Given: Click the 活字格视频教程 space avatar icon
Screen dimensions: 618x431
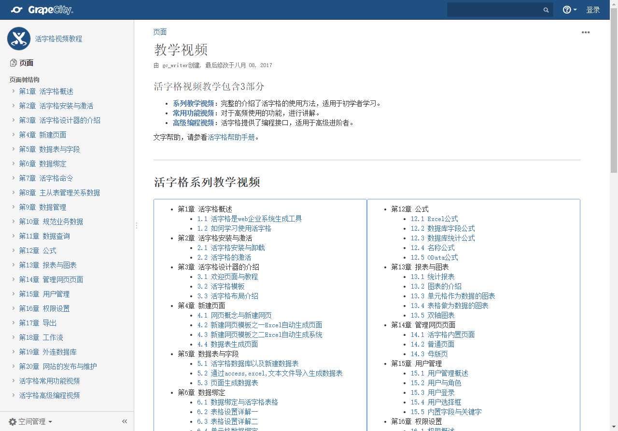Looking at the screenshot, I should coord(19,39).
